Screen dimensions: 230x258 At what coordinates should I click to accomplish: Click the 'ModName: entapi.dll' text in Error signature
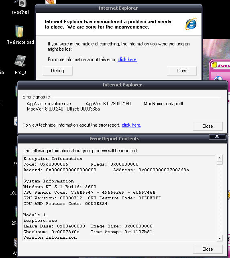(x=163, y=104)
